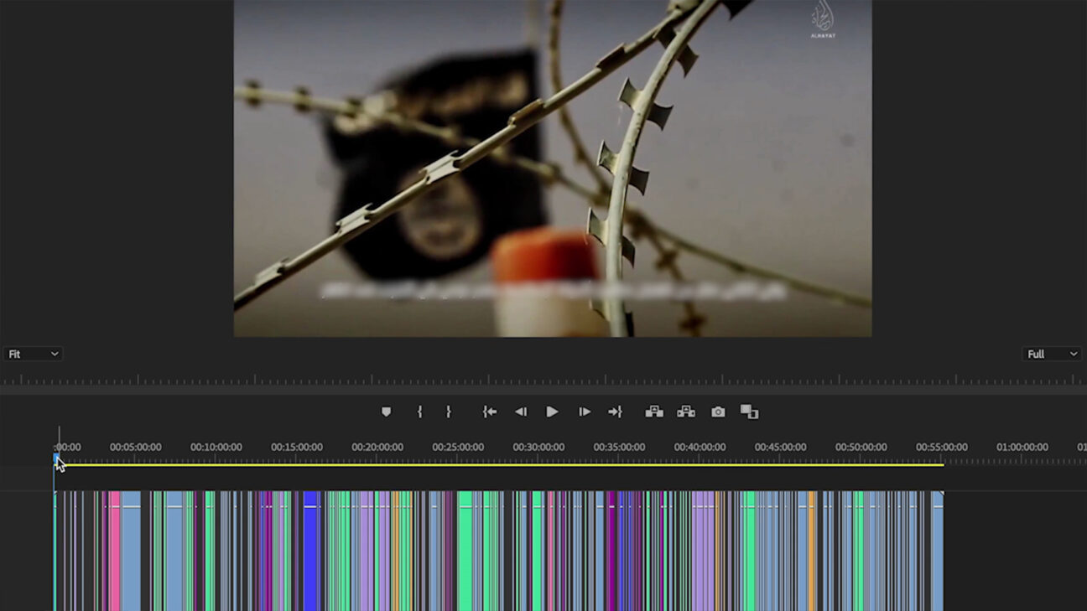Click the video preview in the program monitor
Viewport: 1087px width, 611px height.
pyautogui.click(x=552, y=168)
